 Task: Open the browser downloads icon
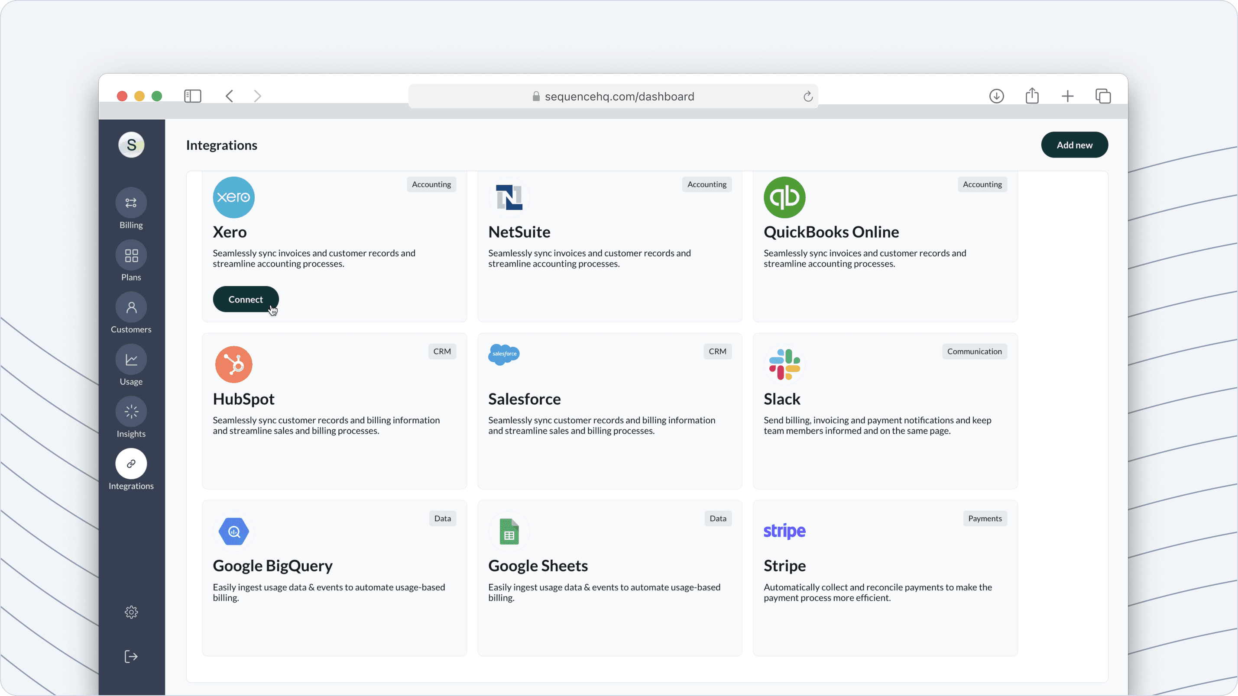(x=996, y=96)
